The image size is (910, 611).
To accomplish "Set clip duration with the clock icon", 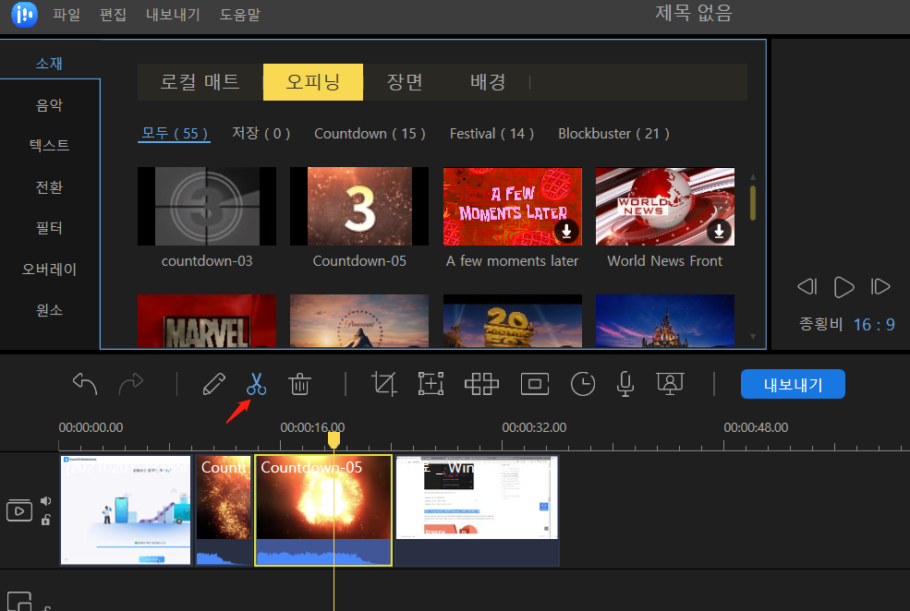I will [583, 384].
